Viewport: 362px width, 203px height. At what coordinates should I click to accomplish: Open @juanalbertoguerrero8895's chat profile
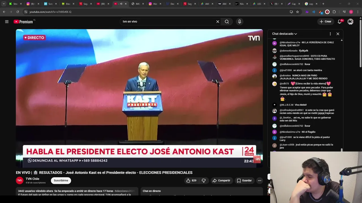click(x=294, y=56)
